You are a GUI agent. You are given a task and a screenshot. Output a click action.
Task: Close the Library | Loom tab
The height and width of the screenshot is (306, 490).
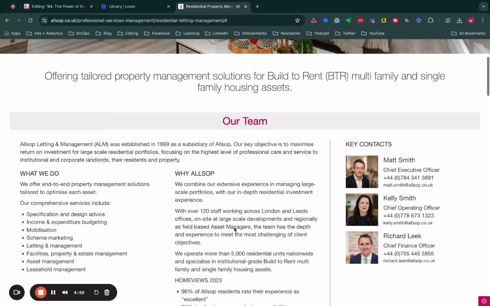(x=168, y=6)
